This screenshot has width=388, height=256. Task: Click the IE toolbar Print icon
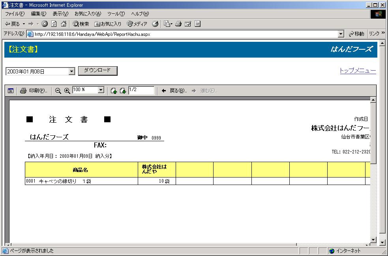(178, 24)
